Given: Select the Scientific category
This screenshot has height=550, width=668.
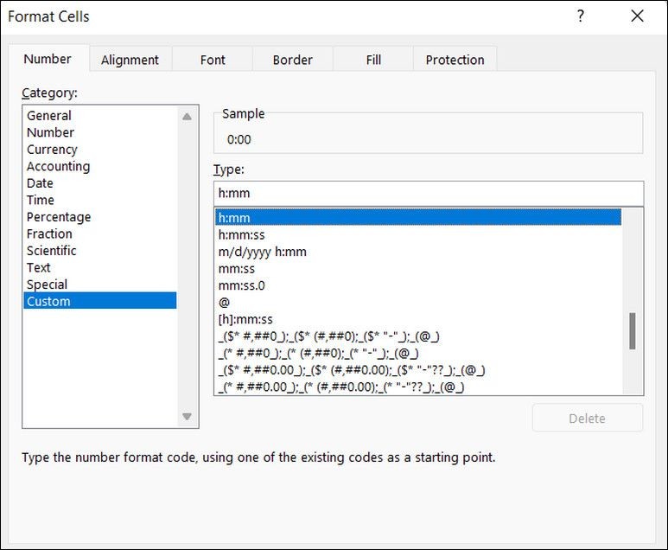Looking at the screenshot, I should pyautogui.click(x=100, y=251).
